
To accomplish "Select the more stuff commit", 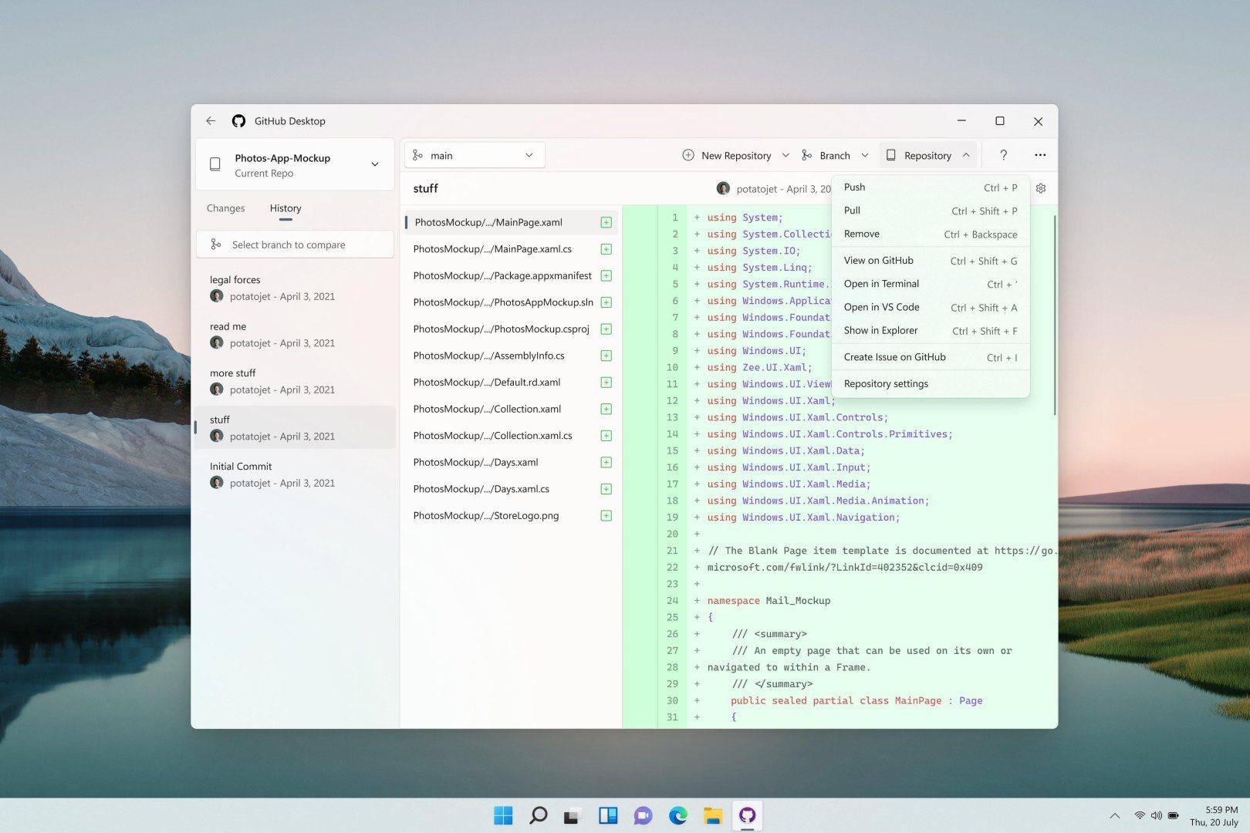I will tap(295, 381).
